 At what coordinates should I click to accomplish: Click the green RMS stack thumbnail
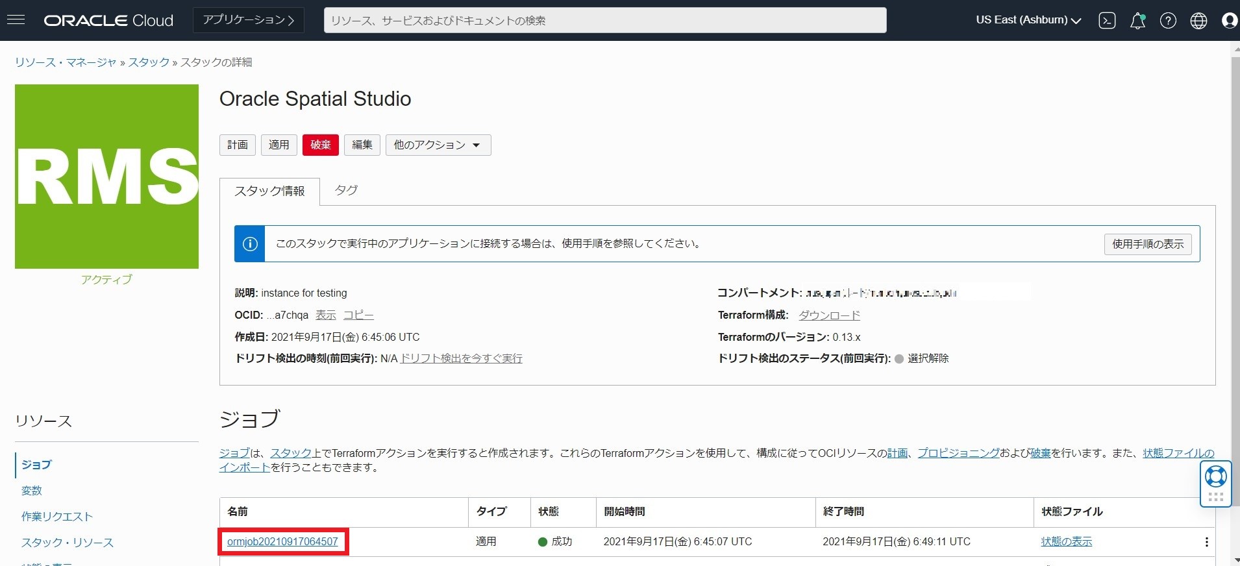(107, 177)
